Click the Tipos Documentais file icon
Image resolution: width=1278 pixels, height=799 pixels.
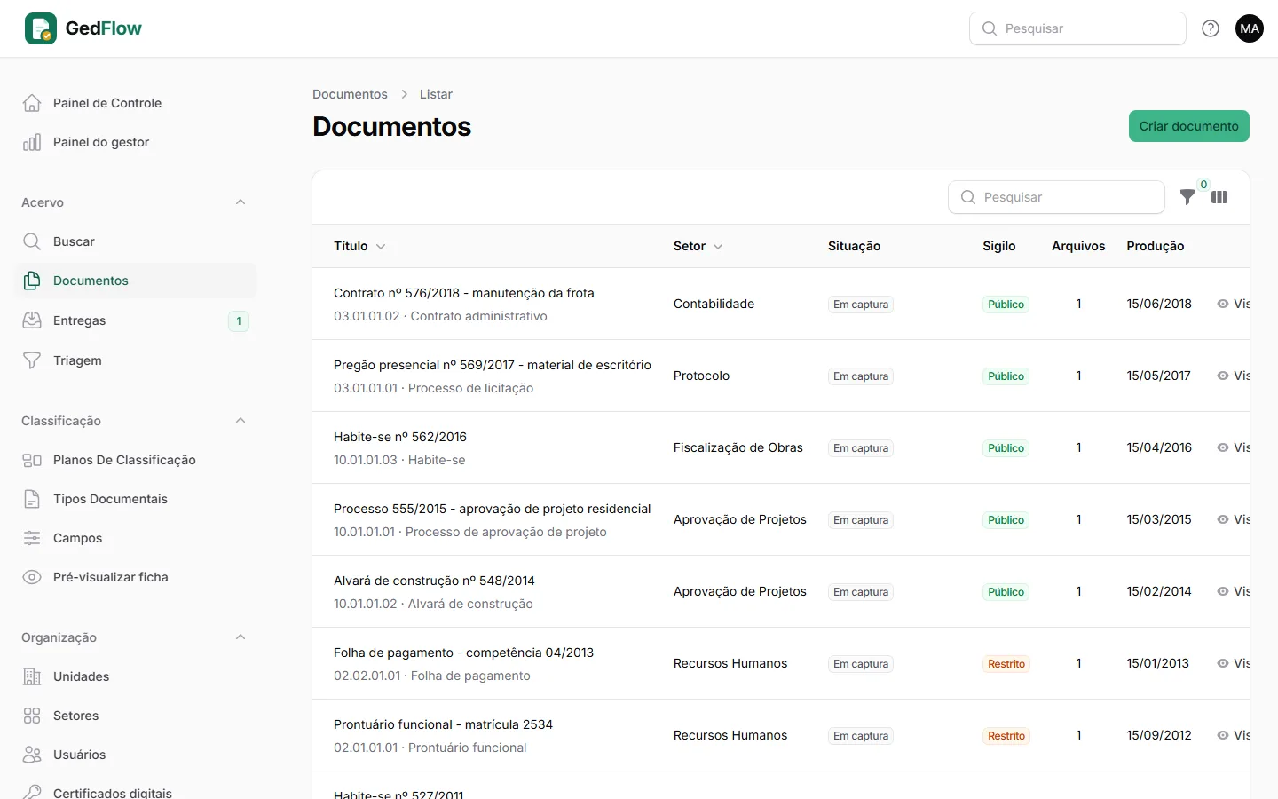[32, 499]
